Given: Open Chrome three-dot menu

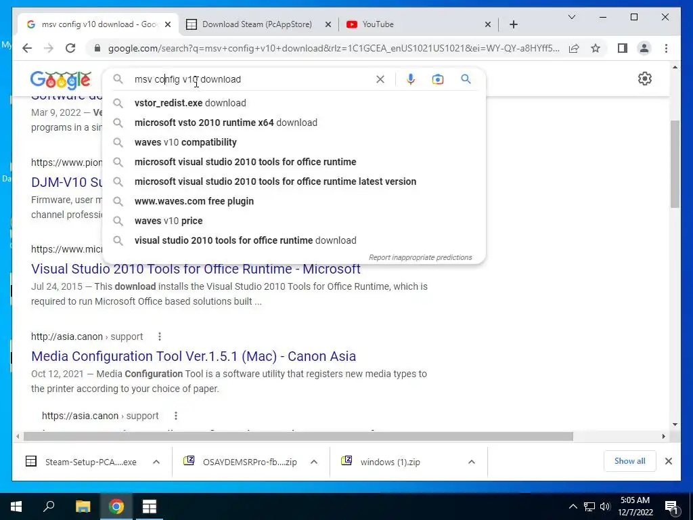Looking at the screenshot, I should click(x=666, y=48).
